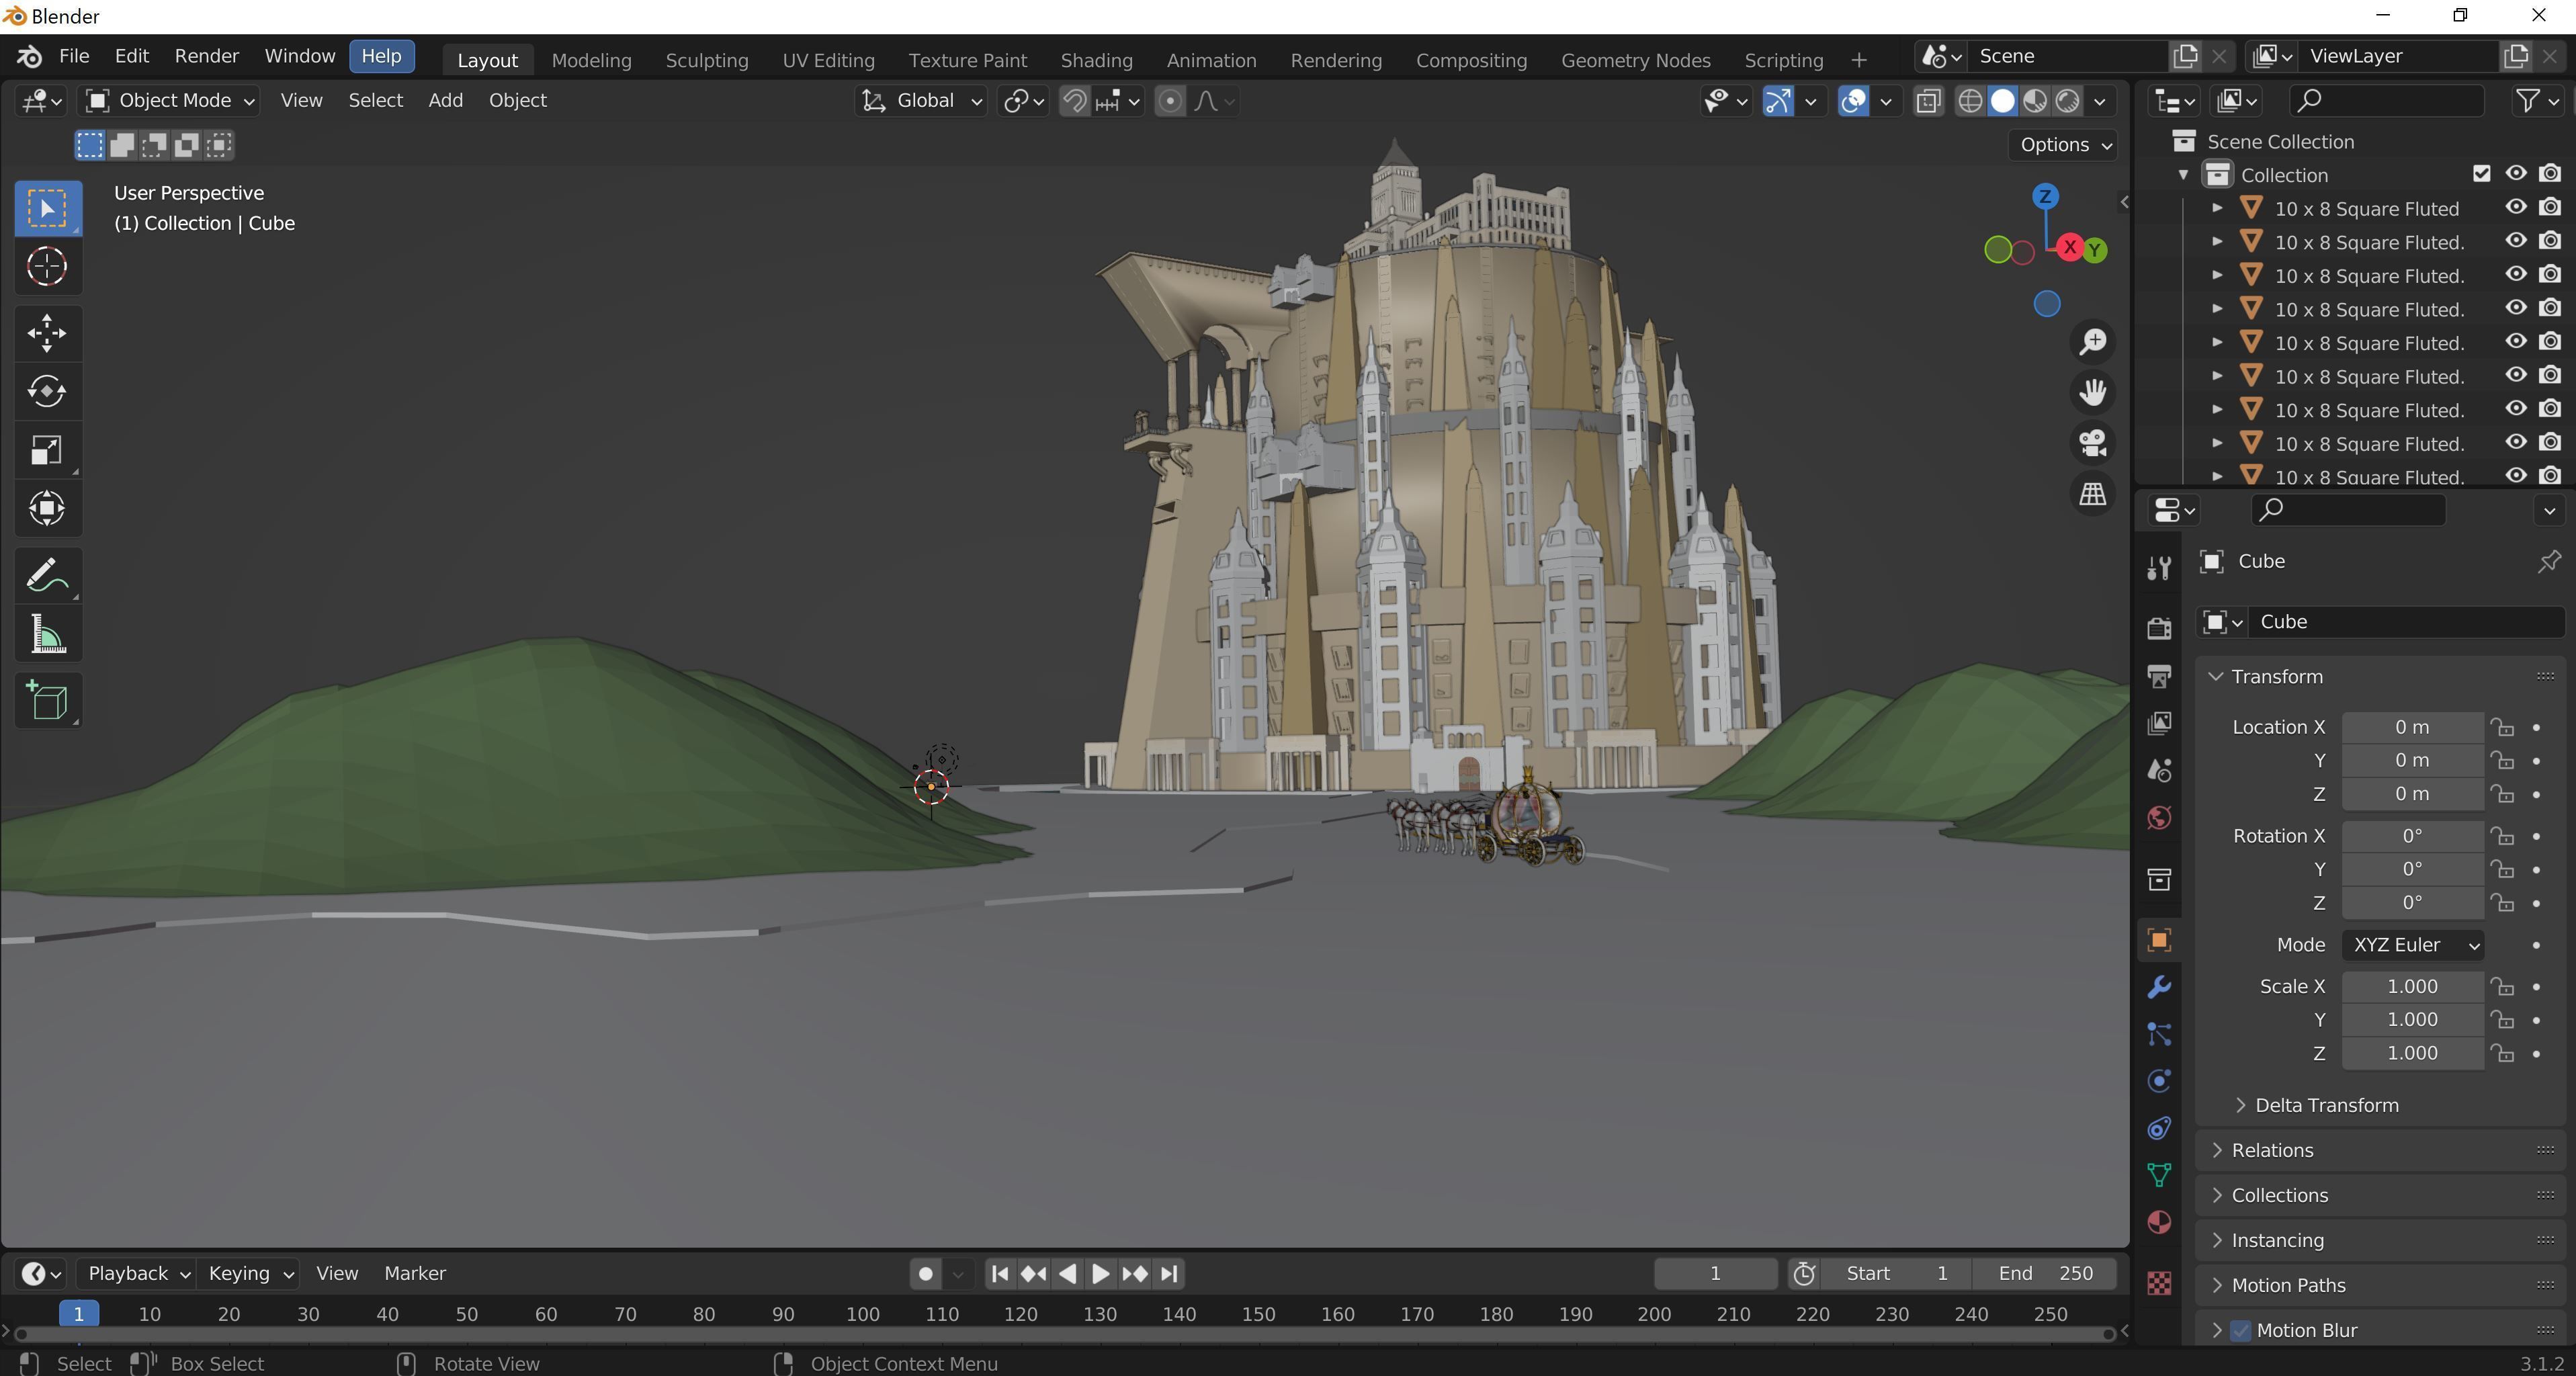Toggle X-ray mode
This screenshot has width=2576, height=1376.
pos(1928,101)
